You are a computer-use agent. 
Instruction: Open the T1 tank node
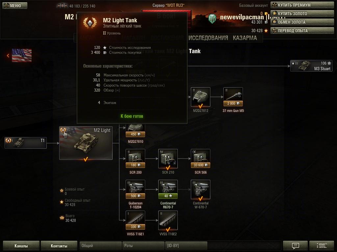26,143
